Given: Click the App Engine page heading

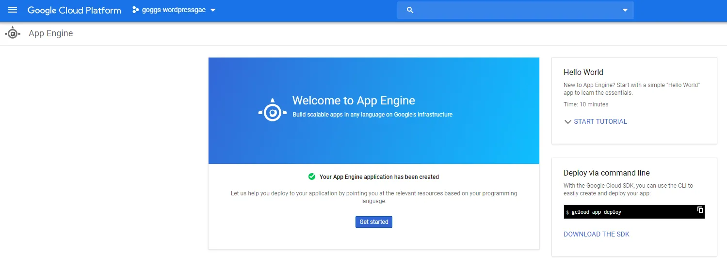Looking at the screenshot, I should click(51, 33).
